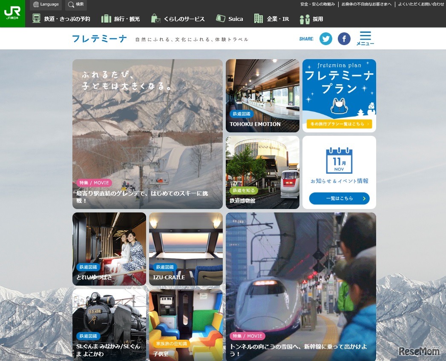Screen dimensions: 446x361
Task: Open くらしのサービス menu
Action: coord(178,19)
